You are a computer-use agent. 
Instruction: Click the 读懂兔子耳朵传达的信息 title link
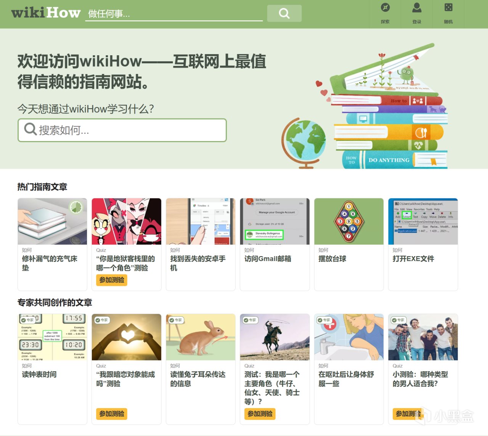[x=198, y=379]
